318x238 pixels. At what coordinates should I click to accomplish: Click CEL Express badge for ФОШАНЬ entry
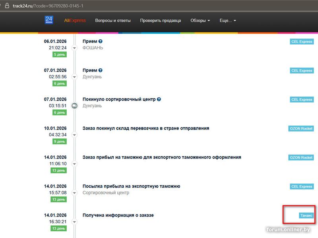(x=302, y=42)
